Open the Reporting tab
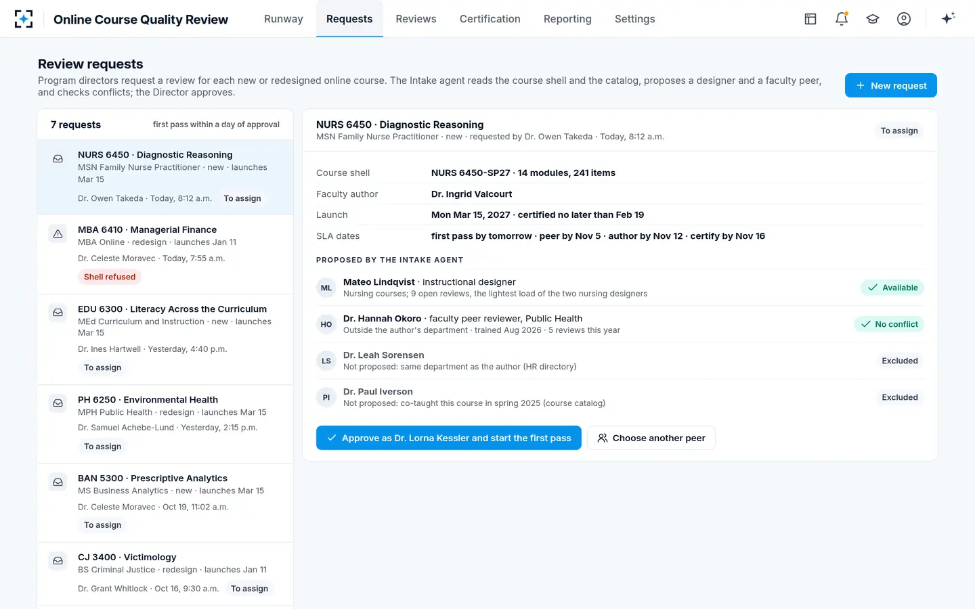 click(x=567, y=19)
